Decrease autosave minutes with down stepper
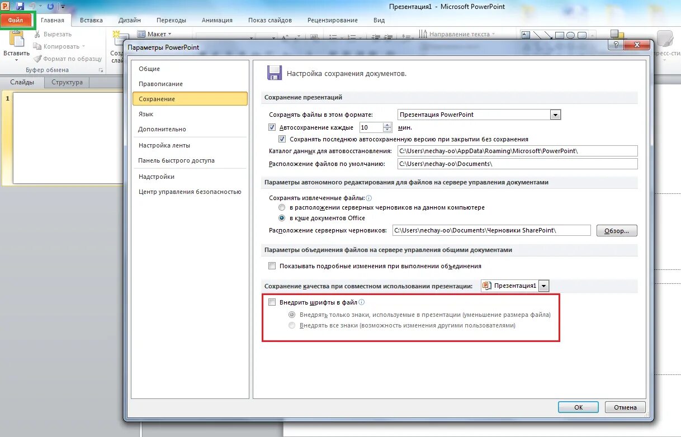 click(x=387, y=130)
